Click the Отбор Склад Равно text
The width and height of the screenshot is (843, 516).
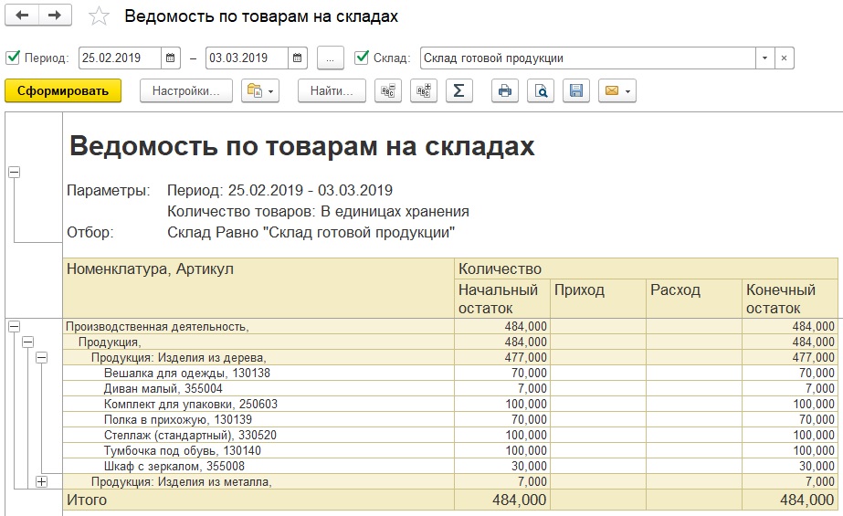[x=311, y=233]
